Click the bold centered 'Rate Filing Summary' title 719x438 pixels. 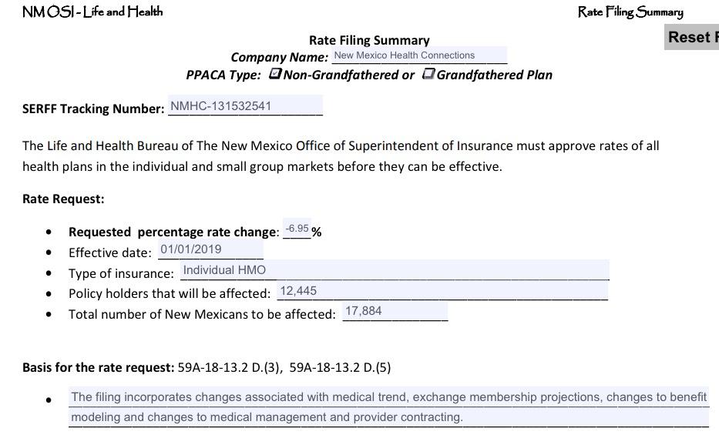tap(369, 40)
